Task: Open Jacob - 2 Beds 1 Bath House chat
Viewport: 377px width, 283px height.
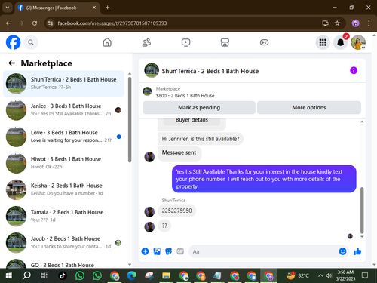Action: tap(63, 242)
